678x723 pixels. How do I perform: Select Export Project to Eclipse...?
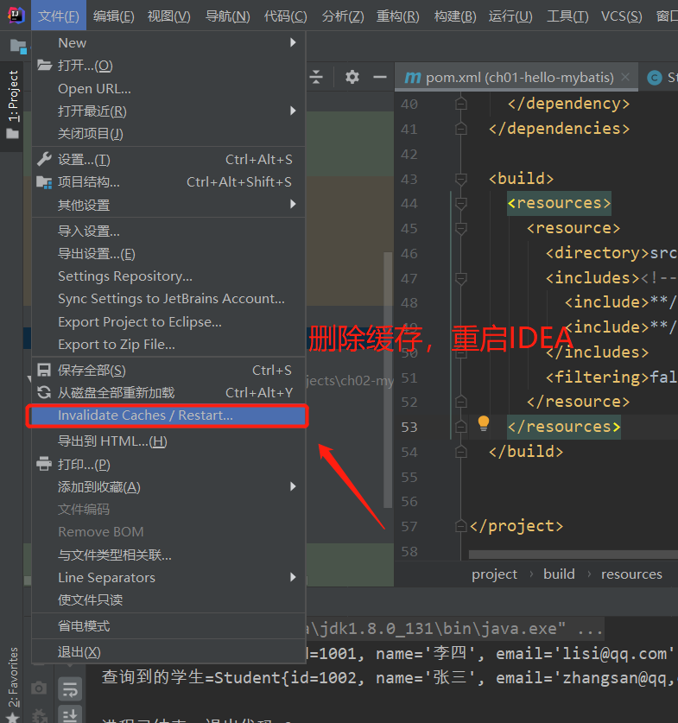(x=168, y=322)
